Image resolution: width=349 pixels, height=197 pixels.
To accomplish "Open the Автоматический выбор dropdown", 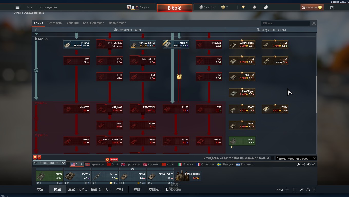I will point(296,158).
